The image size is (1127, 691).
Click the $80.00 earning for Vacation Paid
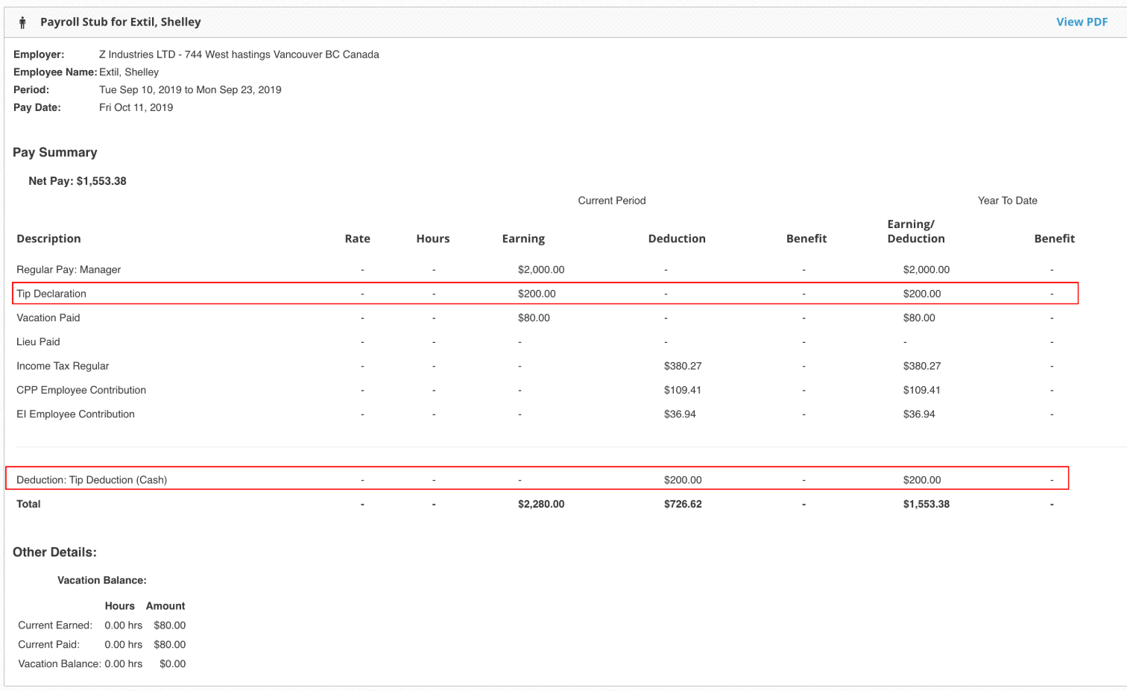534,318
